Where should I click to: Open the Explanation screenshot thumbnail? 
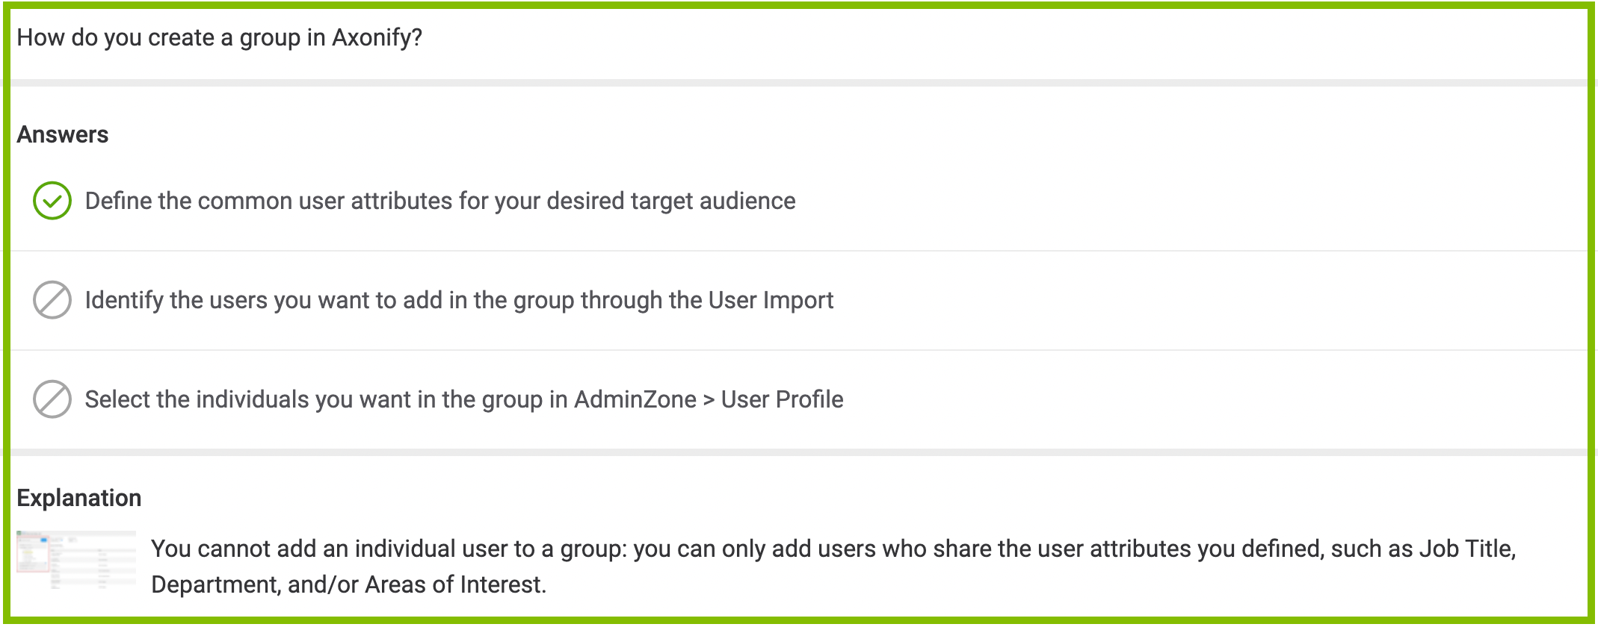point(76,560)
